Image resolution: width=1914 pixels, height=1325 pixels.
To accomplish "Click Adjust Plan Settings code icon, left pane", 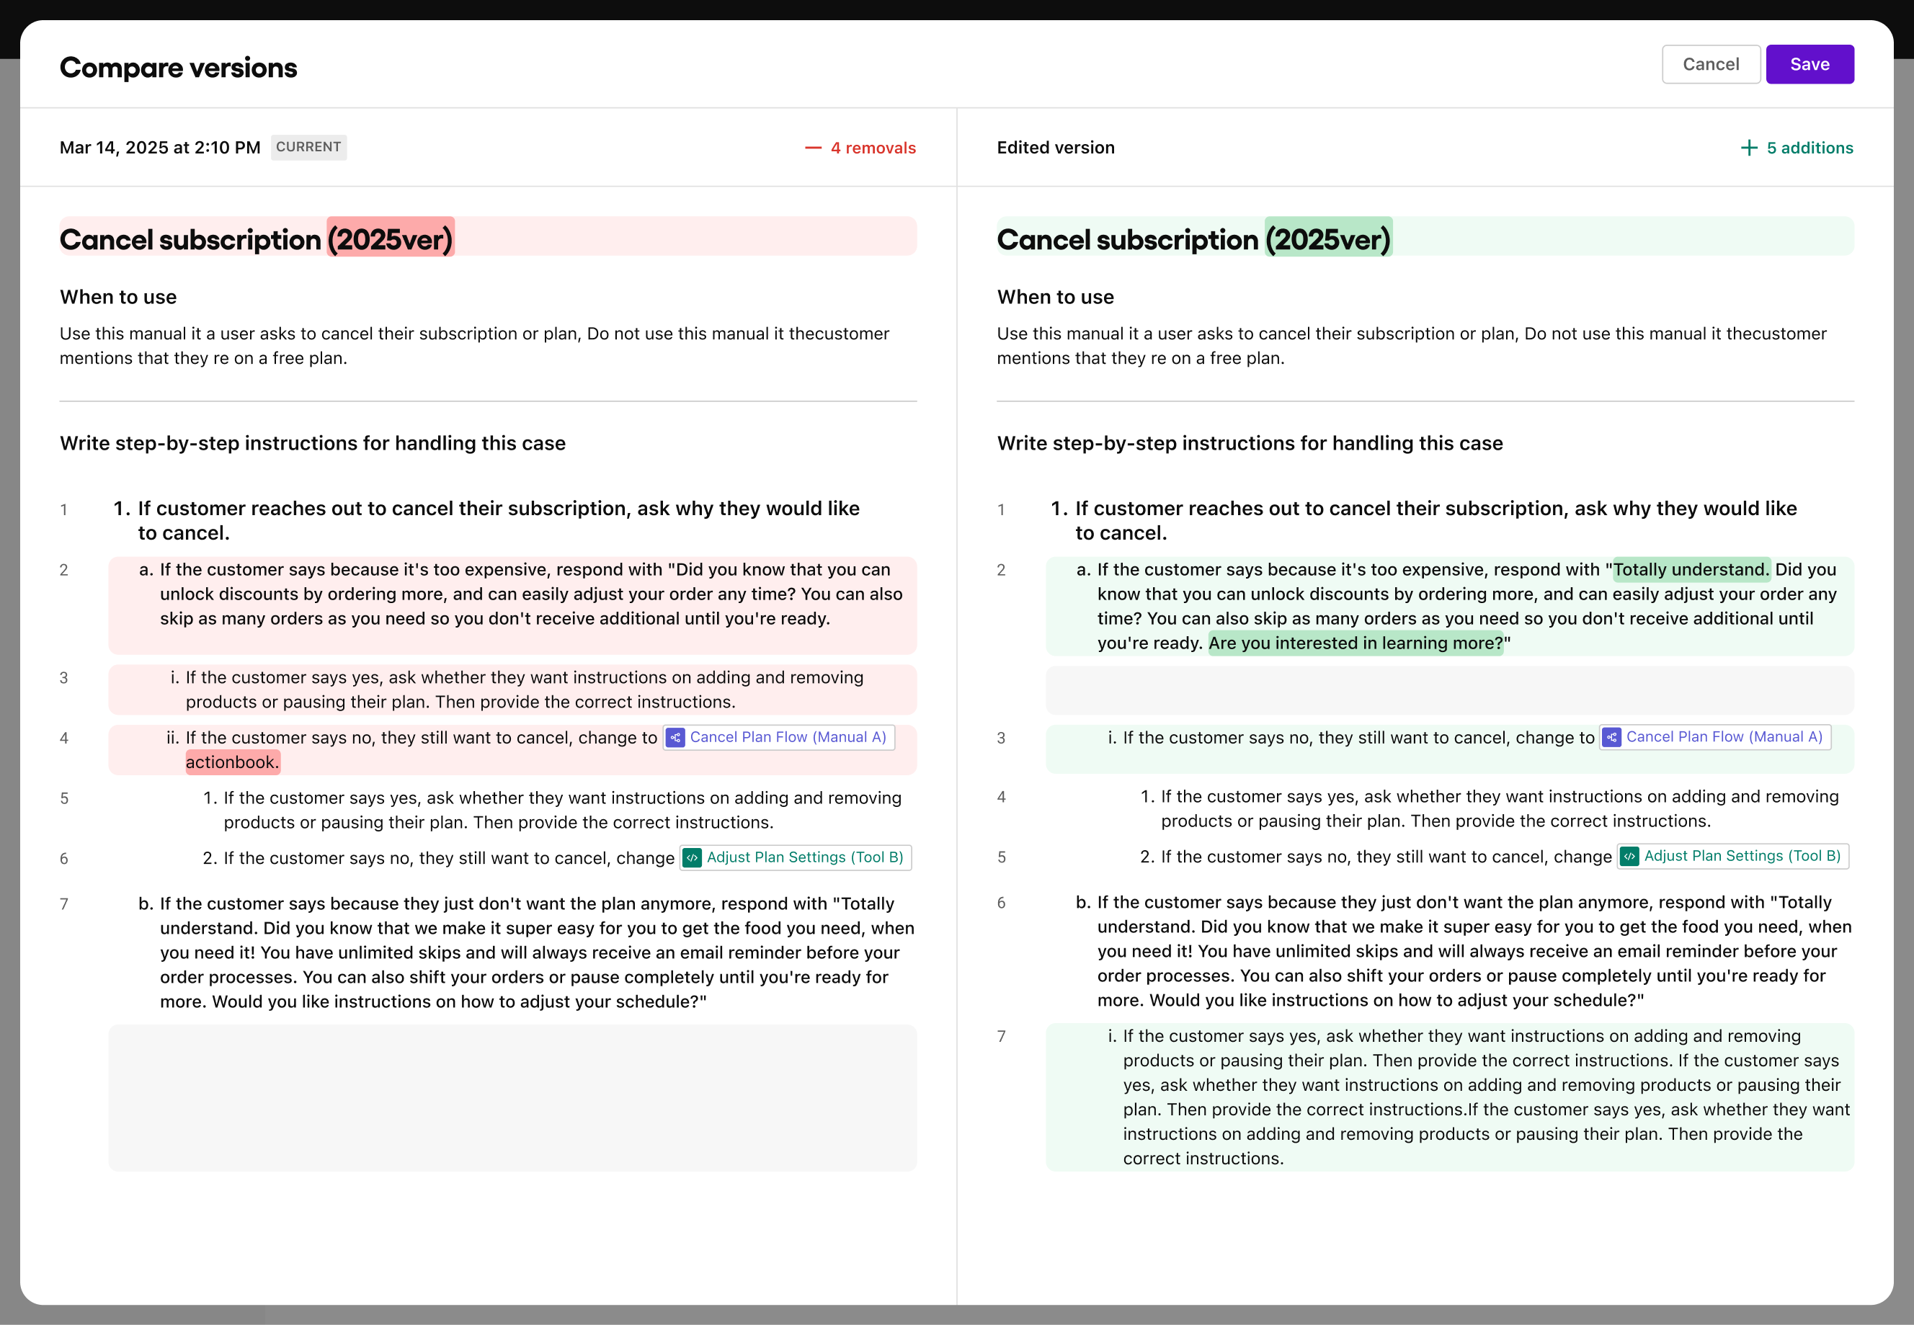I will click(692, 857).
